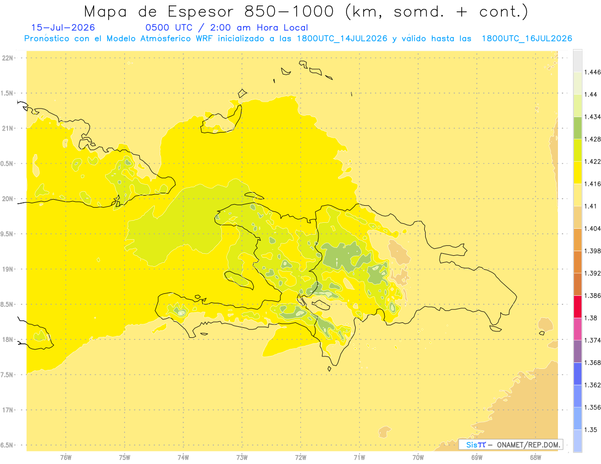Image resolution: width=601 pixels, height=464 pixels.
Task: Select the 1.434 colorbar value
Action: 592,117
